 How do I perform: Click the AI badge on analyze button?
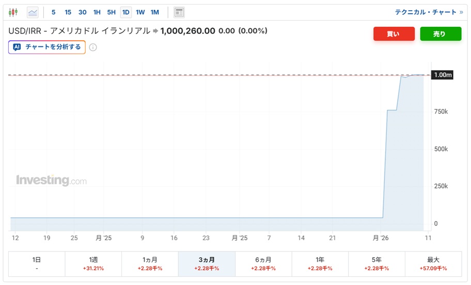17,47
